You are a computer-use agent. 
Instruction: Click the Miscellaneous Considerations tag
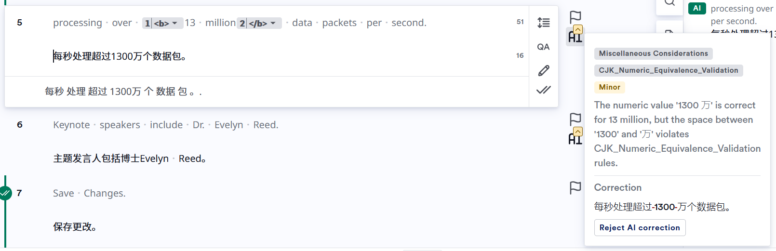pos(653,53)
